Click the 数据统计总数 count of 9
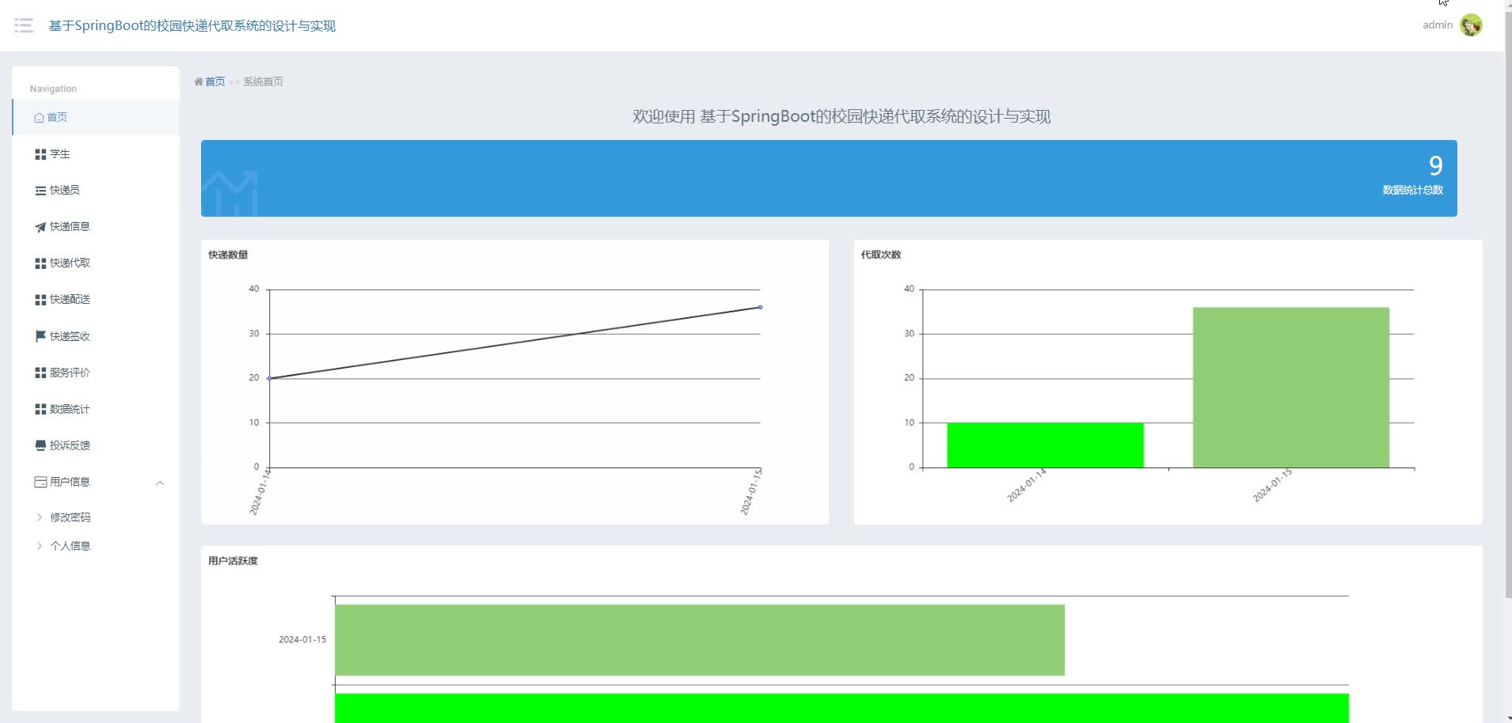 [1435, 165]
